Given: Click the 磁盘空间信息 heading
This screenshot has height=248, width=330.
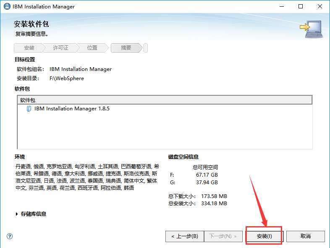Looking at the screenshot, I should point(183,157).
